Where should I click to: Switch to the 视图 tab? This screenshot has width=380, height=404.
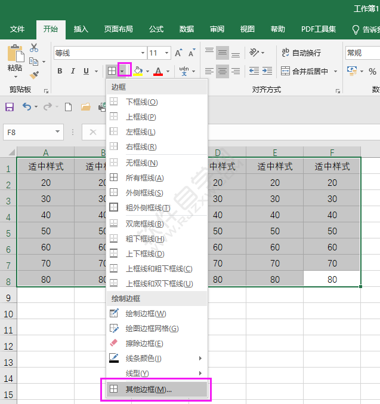tap(248, 29)
